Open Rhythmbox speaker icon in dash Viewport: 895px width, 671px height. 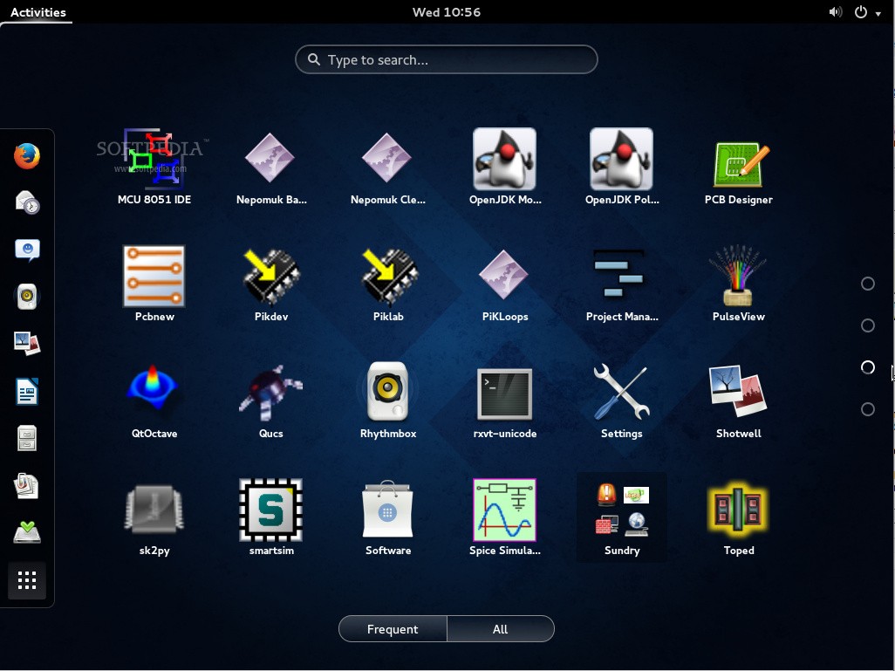point(27,297)
